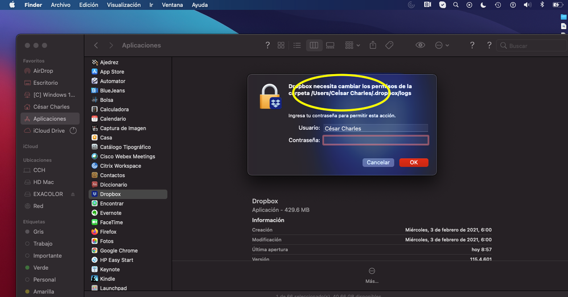This screenshot has width=568, height=297.
Task: Open César Charles home folder in sidebar
Action: coord(50,107)
